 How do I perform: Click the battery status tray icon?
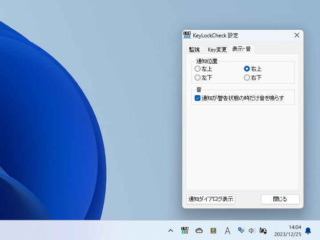[x=263, y=231]
